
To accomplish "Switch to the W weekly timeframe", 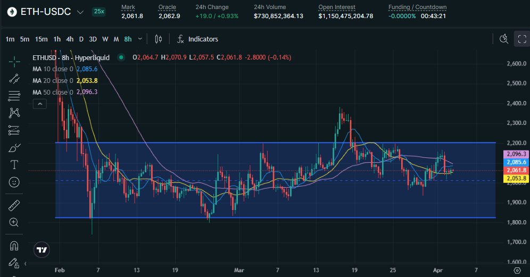I will (105, 39).
